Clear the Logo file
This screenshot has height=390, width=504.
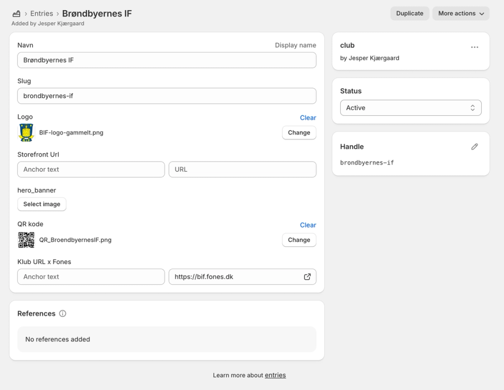click(307, 117)
